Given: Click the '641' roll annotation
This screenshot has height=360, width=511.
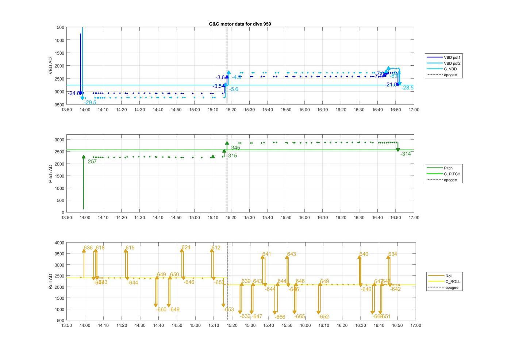Looking at the screenshot, I should tap(266, 254).
